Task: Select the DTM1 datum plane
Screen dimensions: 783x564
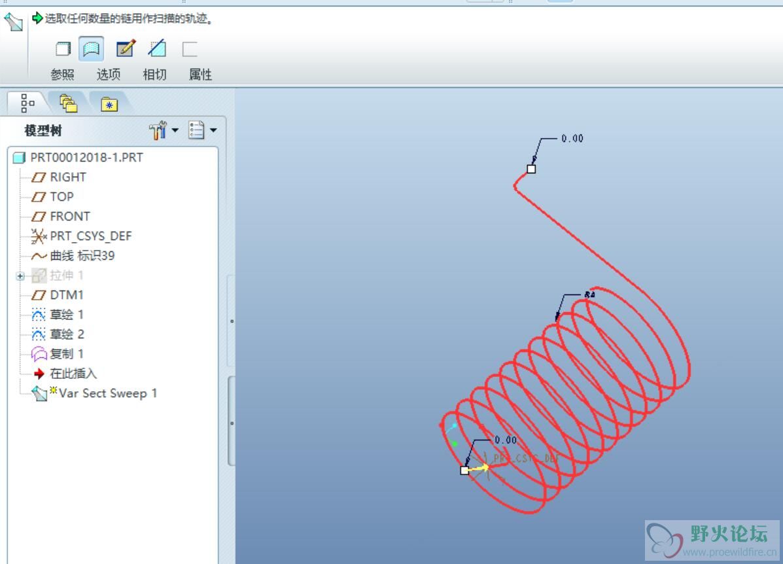Action: point(66,295)
